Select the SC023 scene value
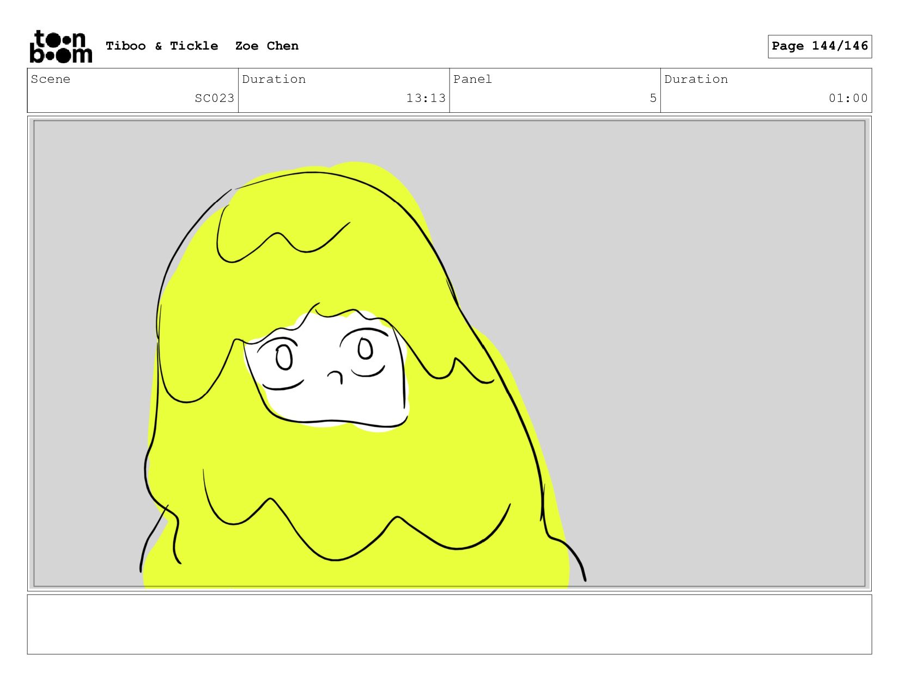 tap(214, 98)
